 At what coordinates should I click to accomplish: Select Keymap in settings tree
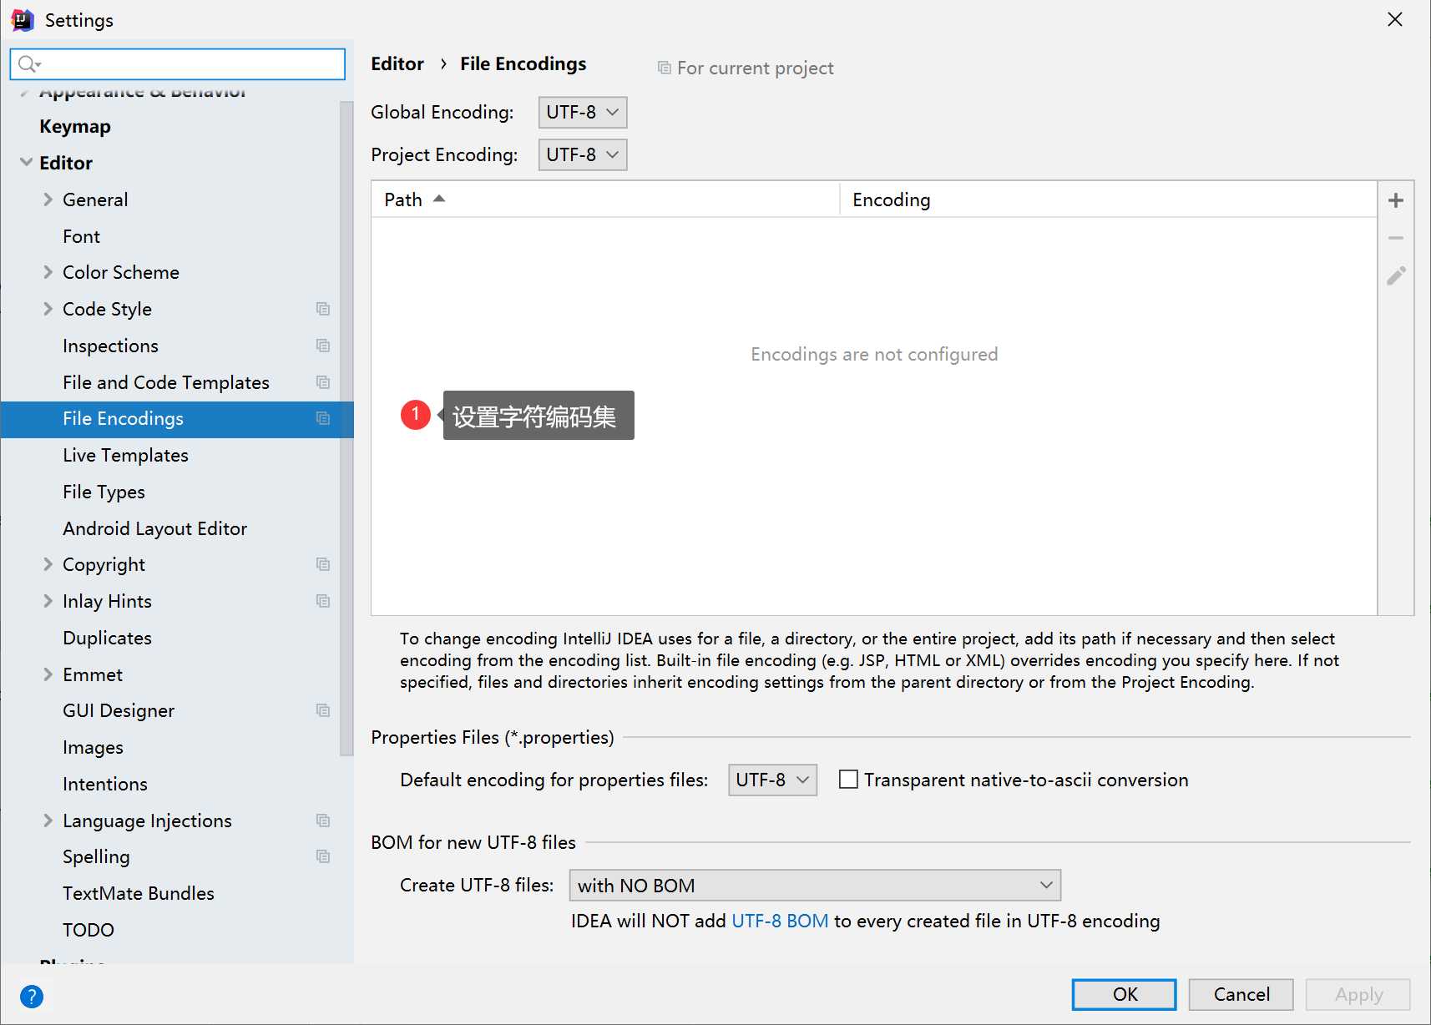coord(75,127)
